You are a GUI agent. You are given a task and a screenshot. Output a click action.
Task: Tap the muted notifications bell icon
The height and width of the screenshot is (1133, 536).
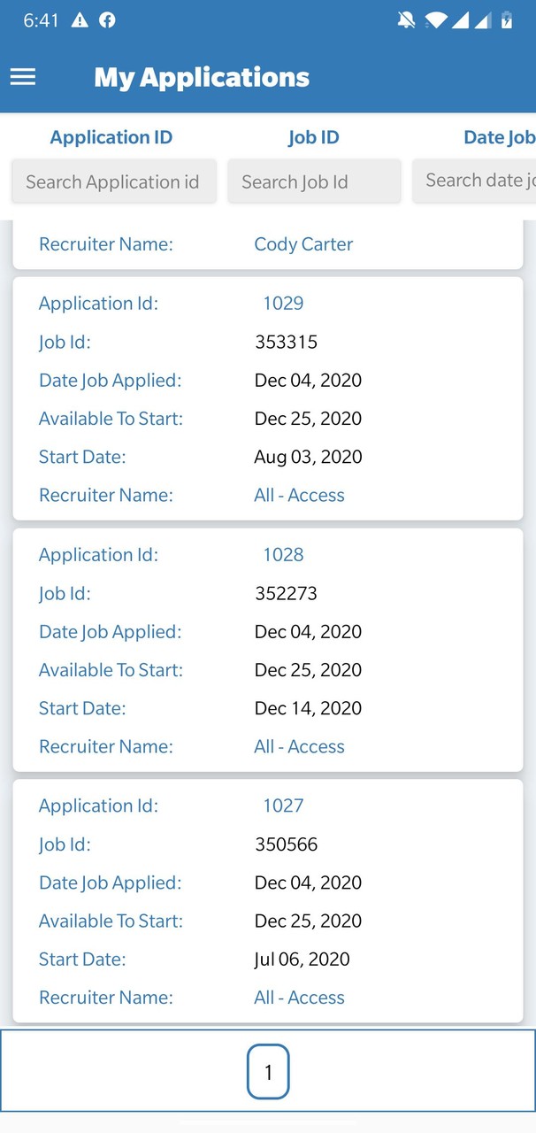pyautogui.click(x=406, y=19)
